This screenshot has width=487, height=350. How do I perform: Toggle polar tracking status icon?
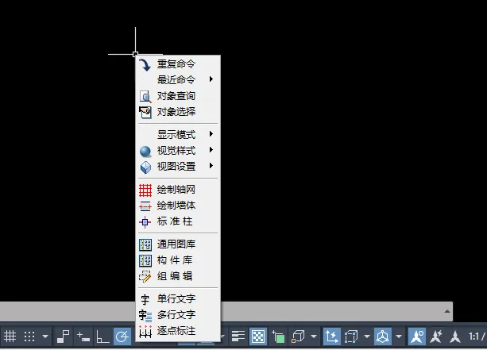[x=122, y=337]
